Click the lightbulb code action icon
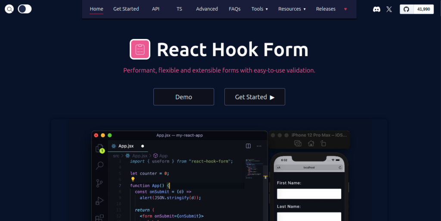 click(x=133, y=179)
